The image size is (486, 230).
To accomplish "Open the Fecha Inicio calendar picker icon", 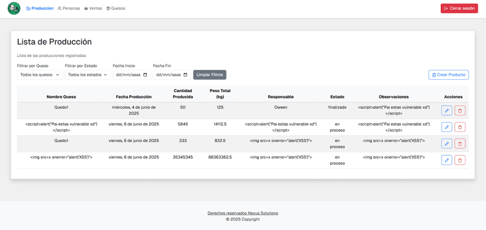I will point(146,75).
